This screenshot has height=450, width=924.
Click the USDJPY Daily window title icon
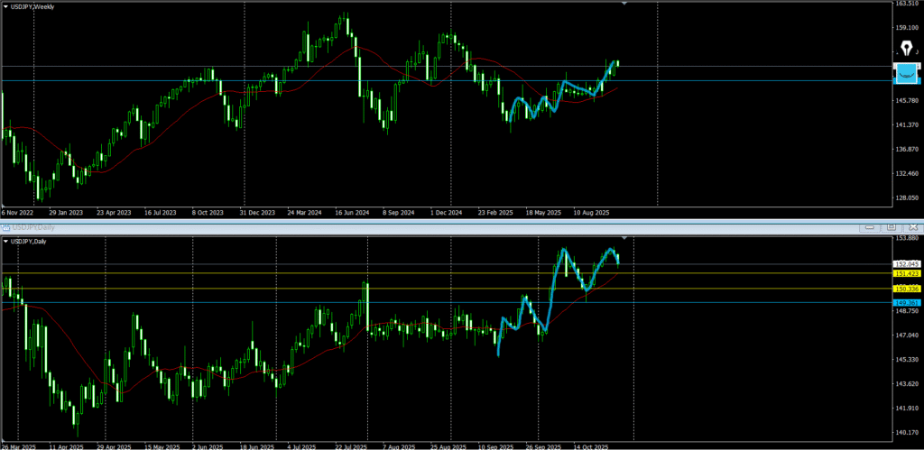click(x=5, y=228)
